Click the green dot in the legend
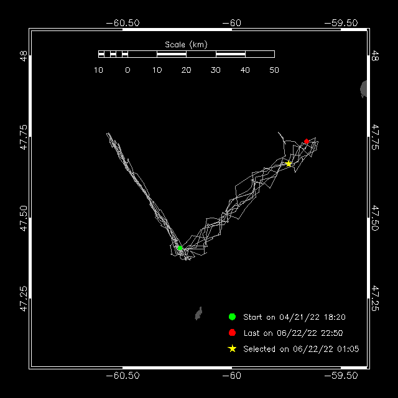 pyautogui.click(x=233, y=317)
